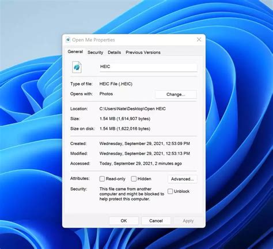273x249 pixels.
Task: Confirm with the OK button
Action: 124,221
